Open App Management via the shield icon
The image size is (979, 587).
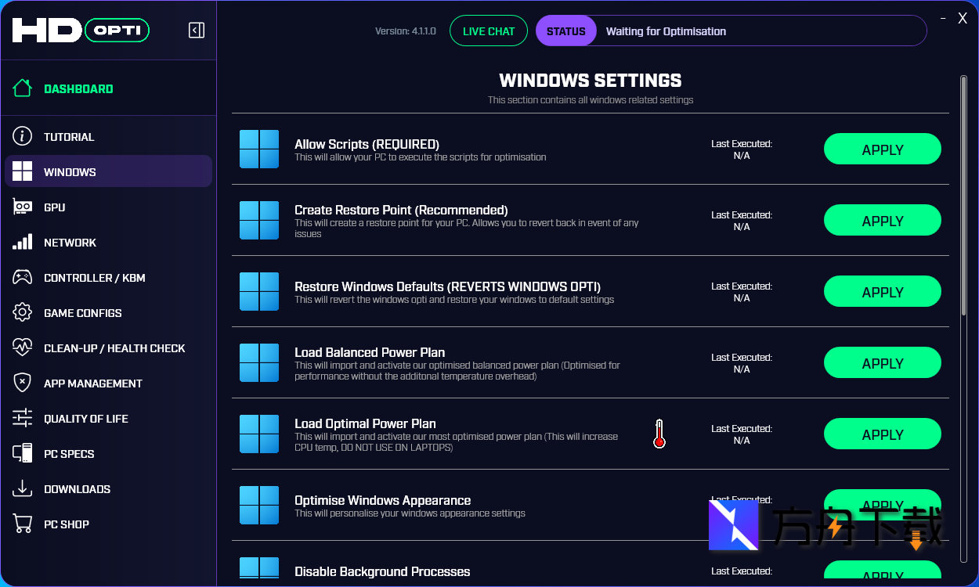23,383
